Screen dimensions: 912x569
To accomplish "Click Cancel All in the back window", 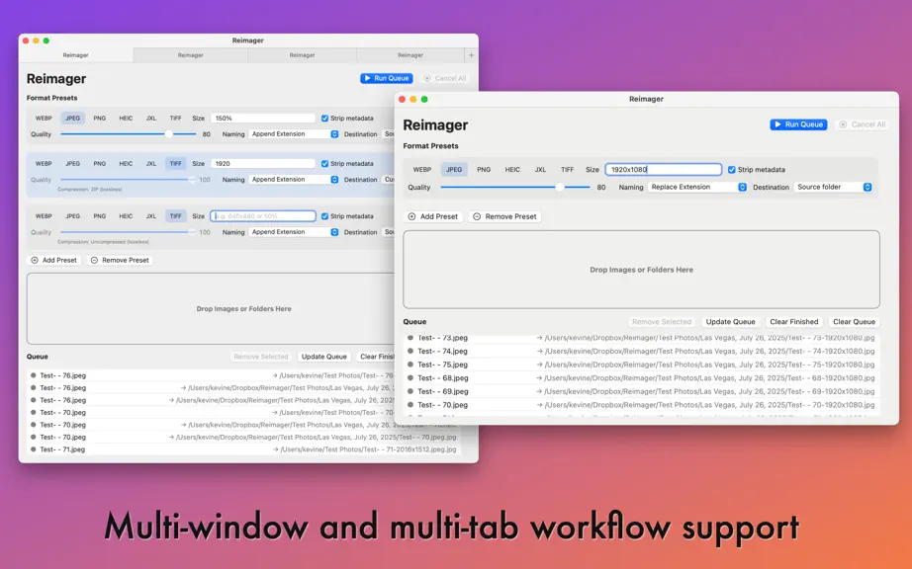I will click(x=445, y=78).
